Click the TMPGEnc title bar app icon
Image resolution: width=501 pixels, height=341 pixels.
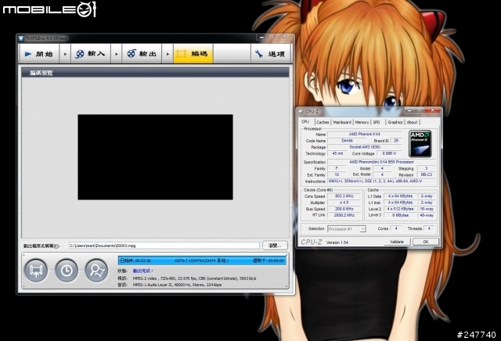pos(21,38)
